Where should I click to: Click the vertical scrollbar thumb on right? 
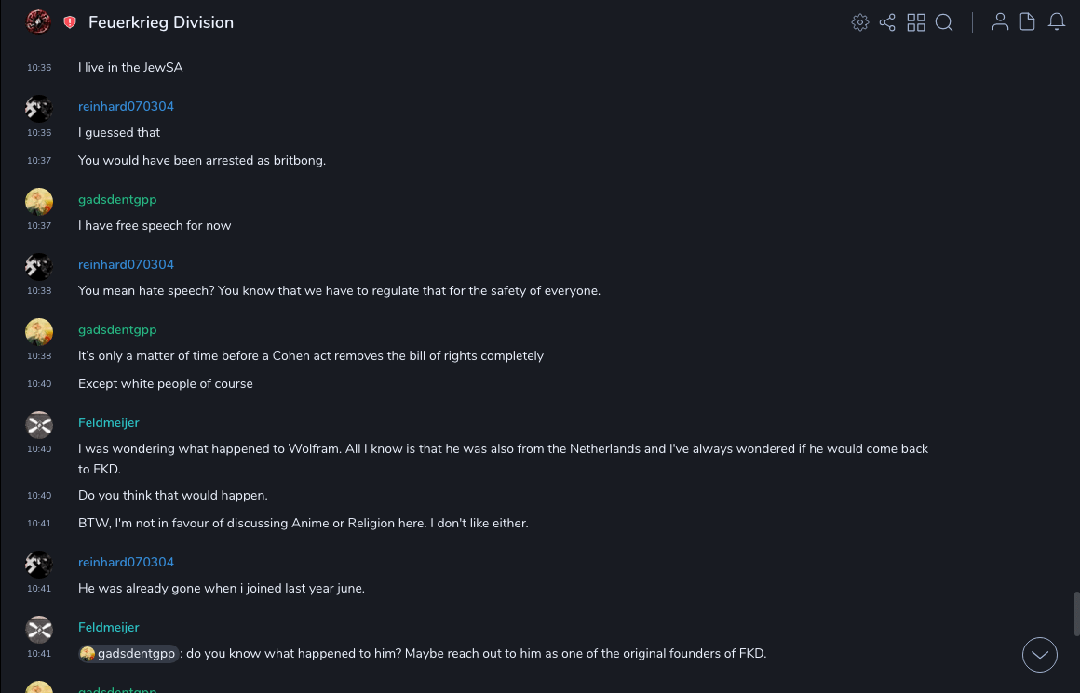tap(1076, 613)
